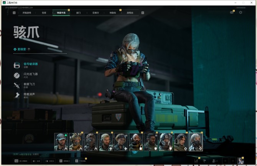Open the player avatar at bottom right
This screenshot has height=166, width=257.
[241, 161]
